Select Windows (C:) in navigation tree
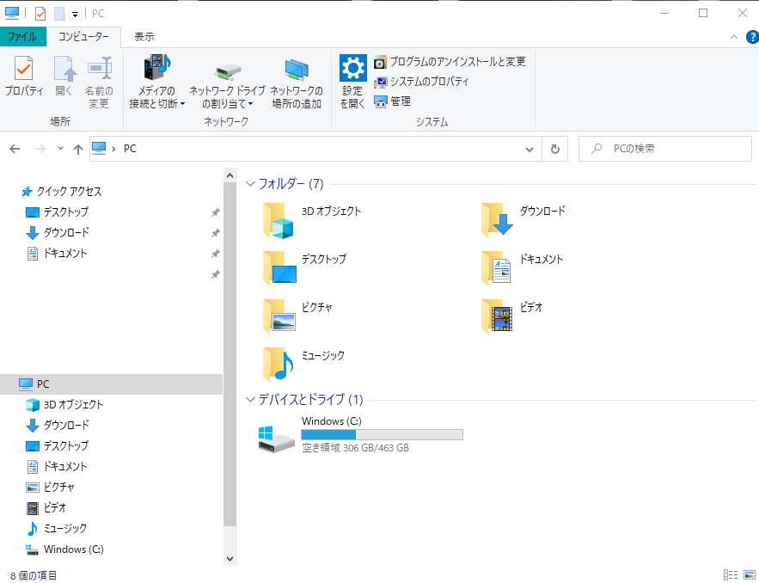759x583 pixels. (74, 549)
